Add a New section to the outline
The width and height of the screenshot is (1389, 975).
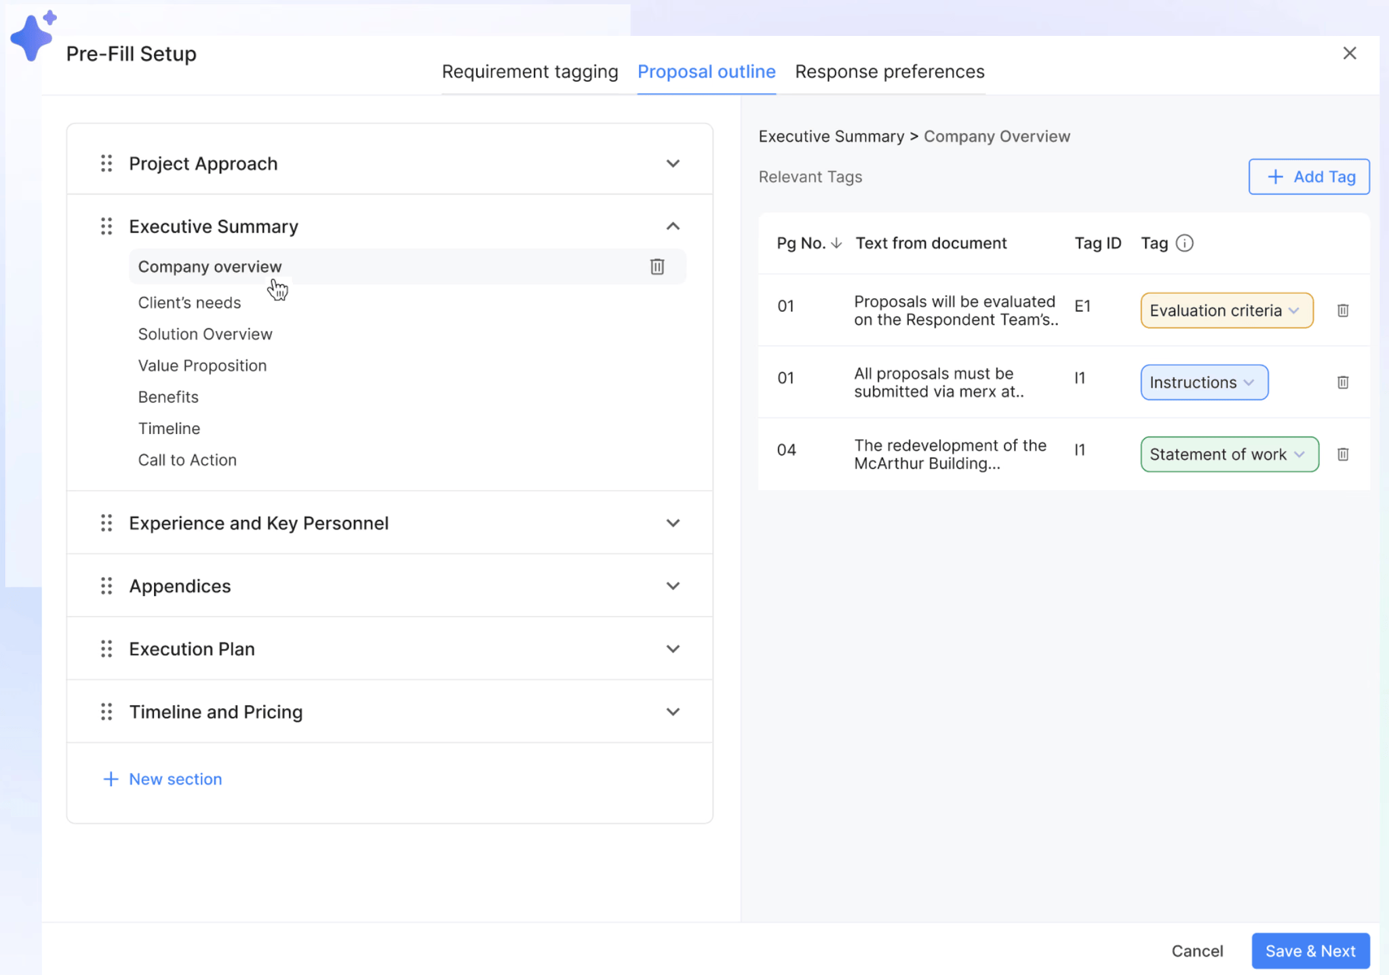[x=162, y=779]
